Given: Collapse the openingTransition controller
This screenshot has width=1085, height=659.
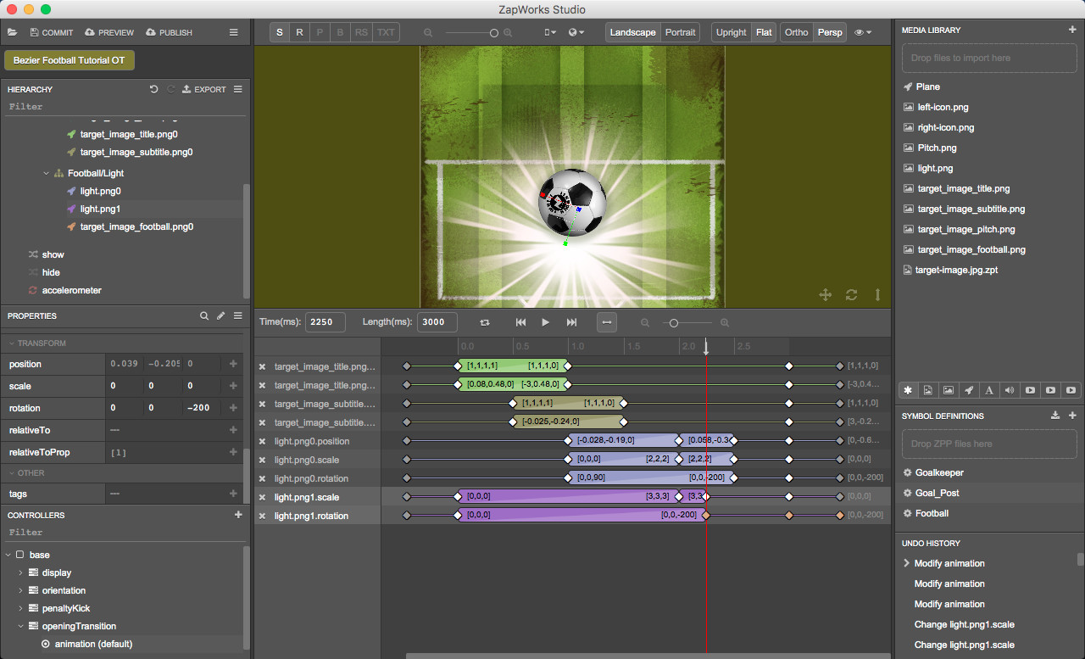Looking at the screenshot, I should 19,626.
